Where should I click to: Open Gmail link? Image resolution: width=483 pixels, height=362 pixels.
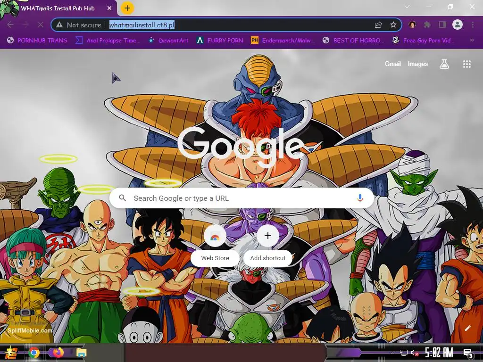click(x=393, y=64)
